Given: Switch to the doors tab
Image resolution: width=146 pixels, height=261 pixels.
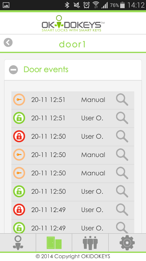Looking at the screenshot, I should [x=54, y=243].
